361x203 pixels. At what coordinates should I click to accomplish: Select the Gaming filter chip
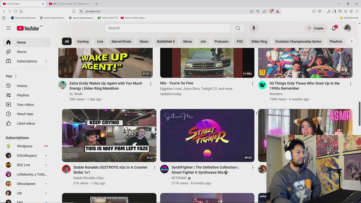83,41
